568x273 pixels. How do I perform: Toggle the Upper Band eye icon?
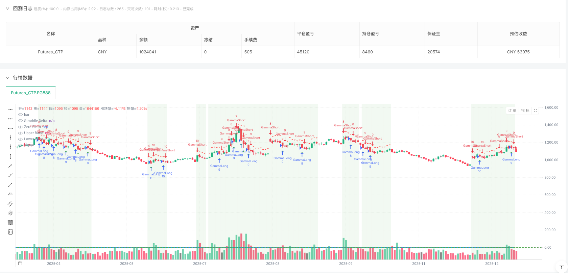pos(21,133)
